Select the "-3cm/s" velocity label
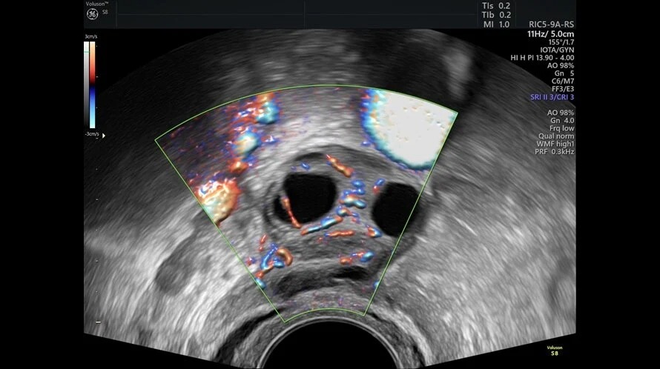This screenshot has height=369, width=660. (x=92, y=134)
